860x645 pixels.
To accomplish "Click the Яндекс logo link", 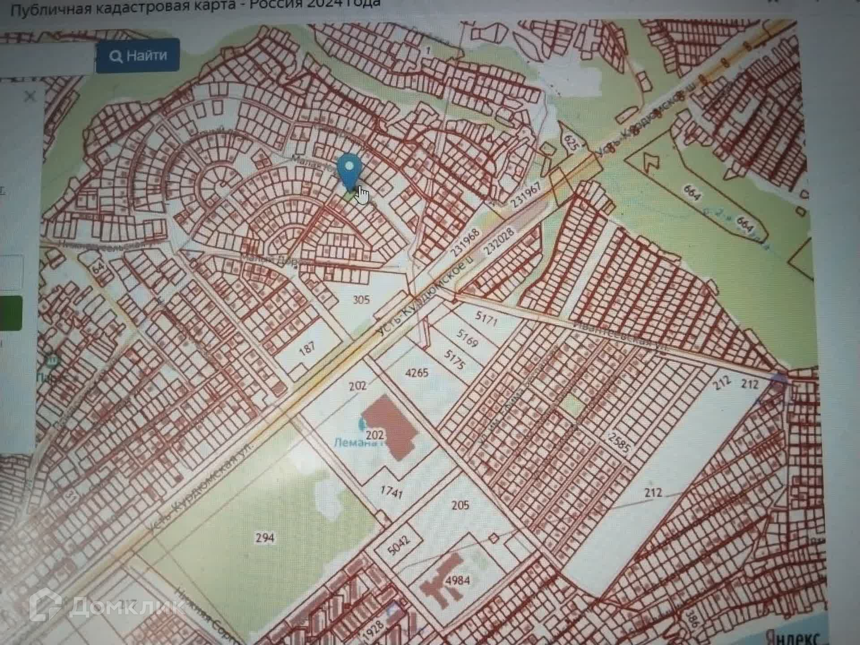I will [793, 637].
